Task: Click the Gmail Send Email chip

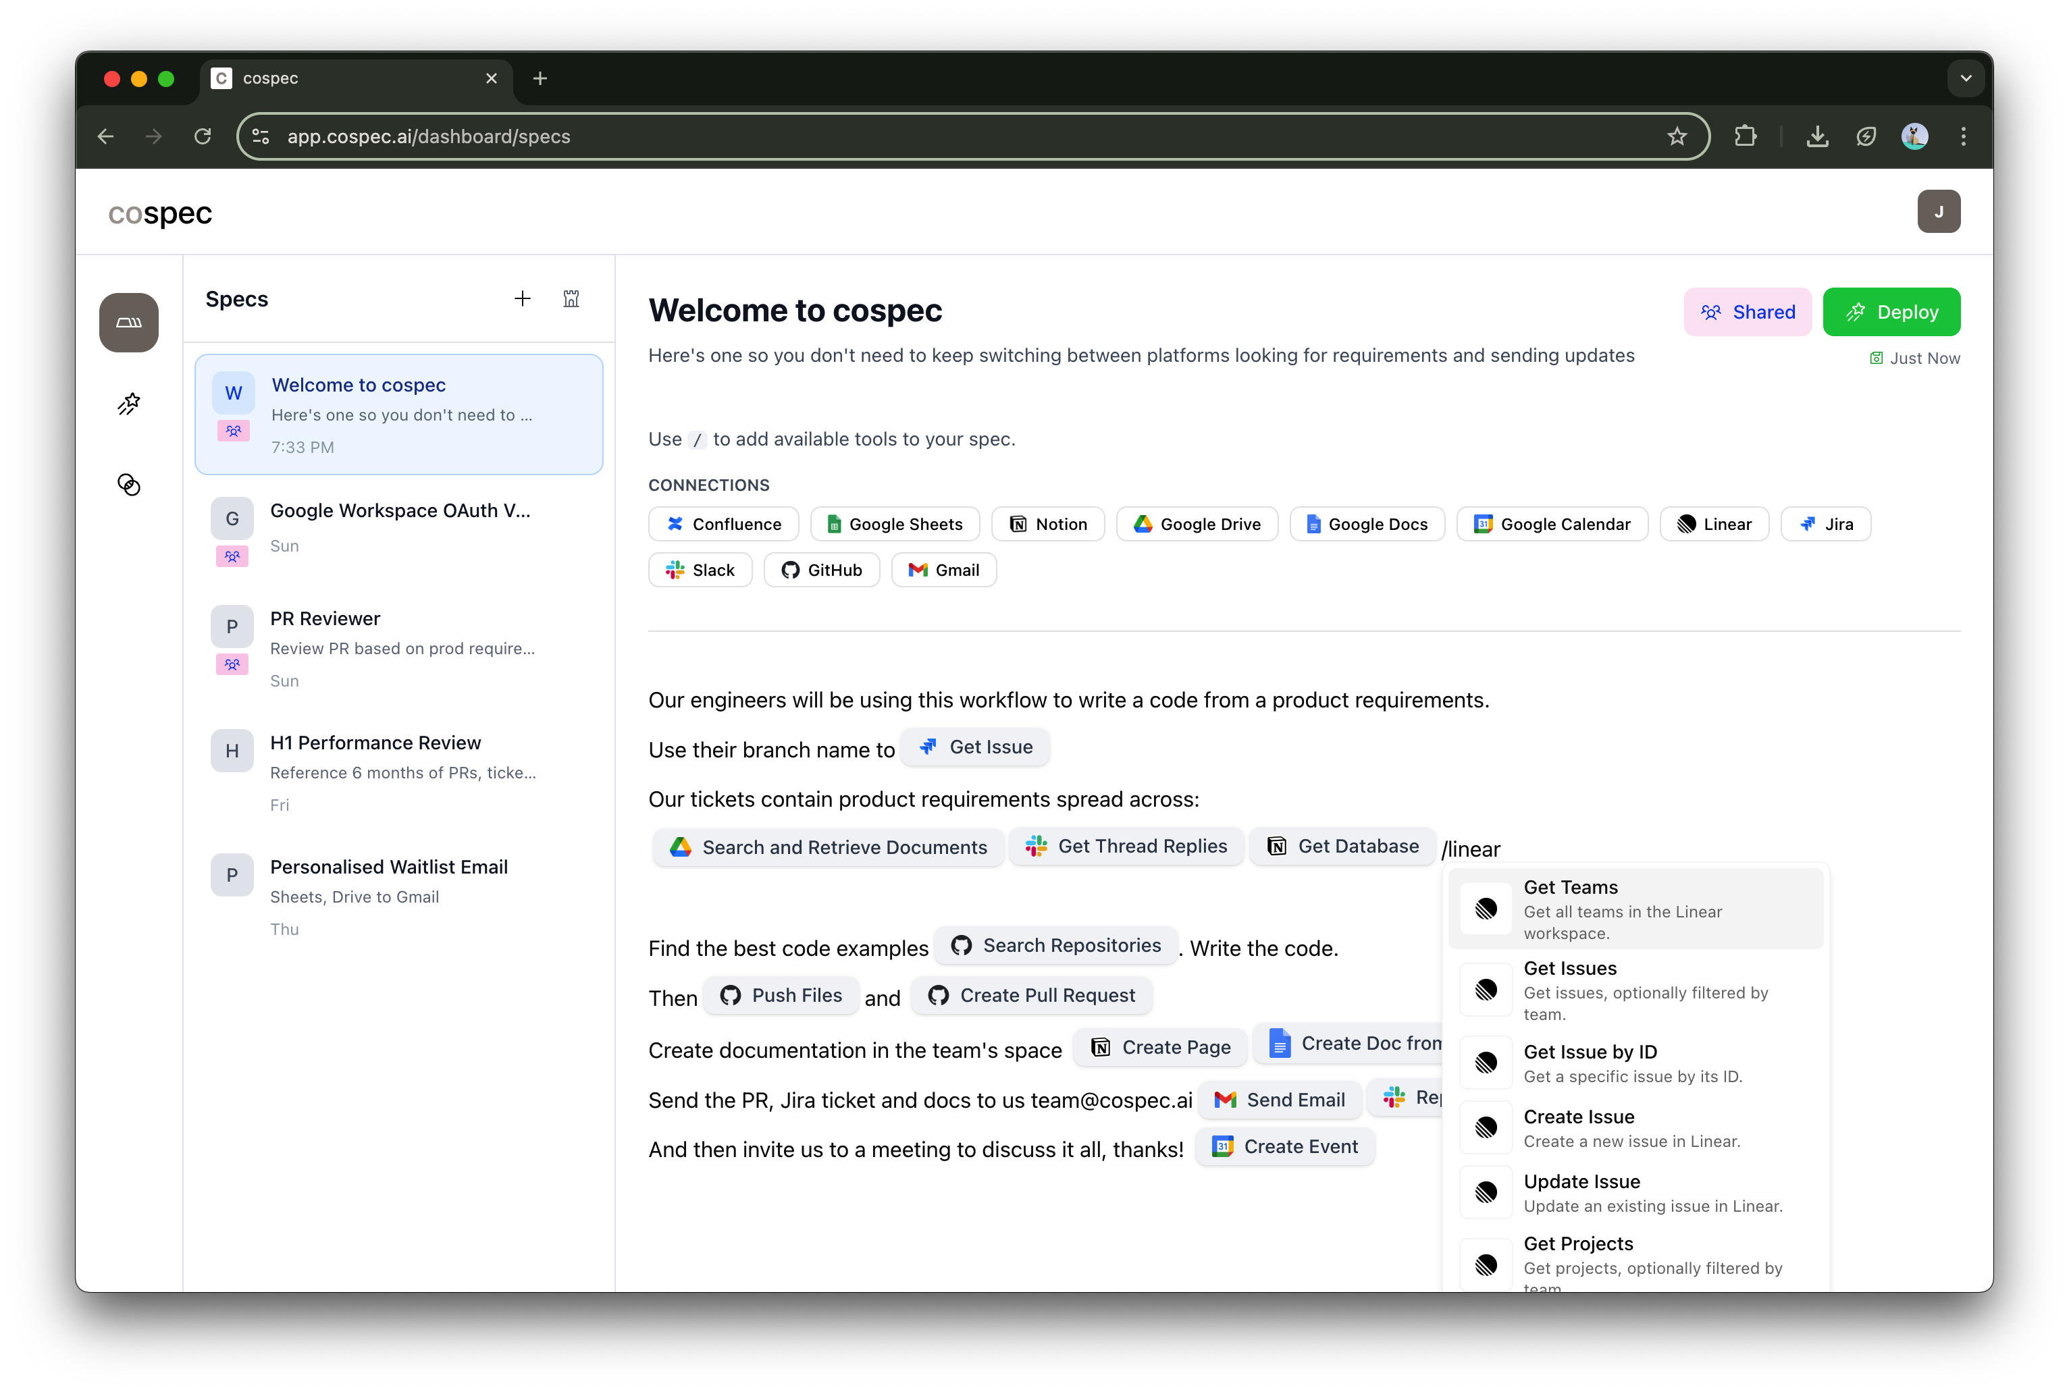Action: click(1280, 1100)
